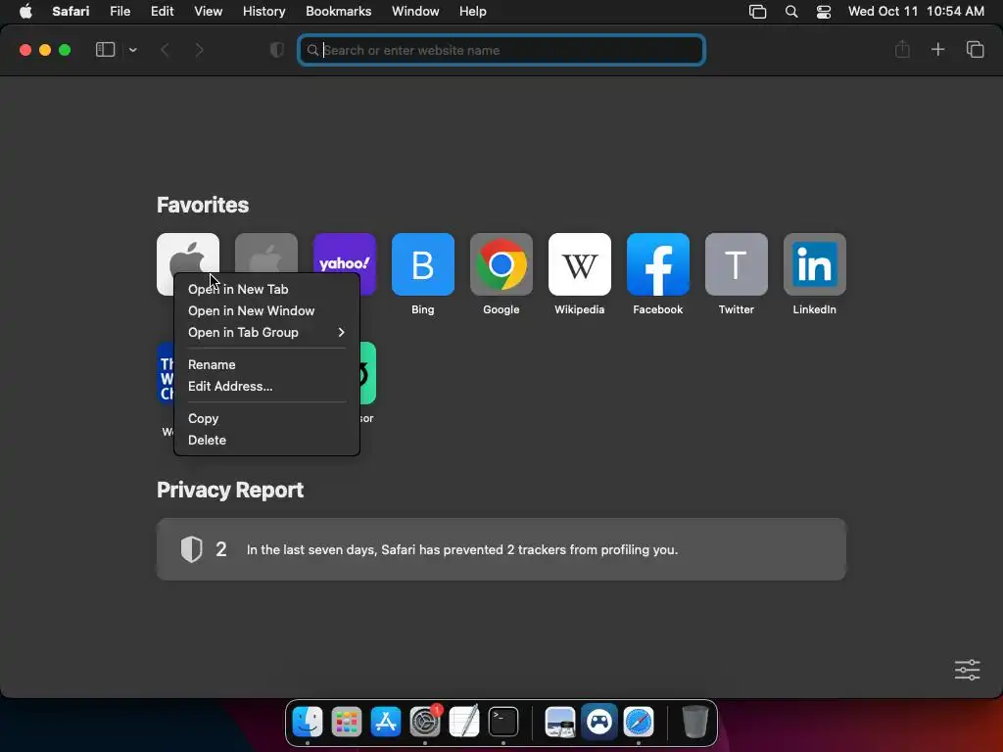Open System Settings from the Dock
Image resolution: width=1003 pixels, height=752 pixels.
(425, 722)
